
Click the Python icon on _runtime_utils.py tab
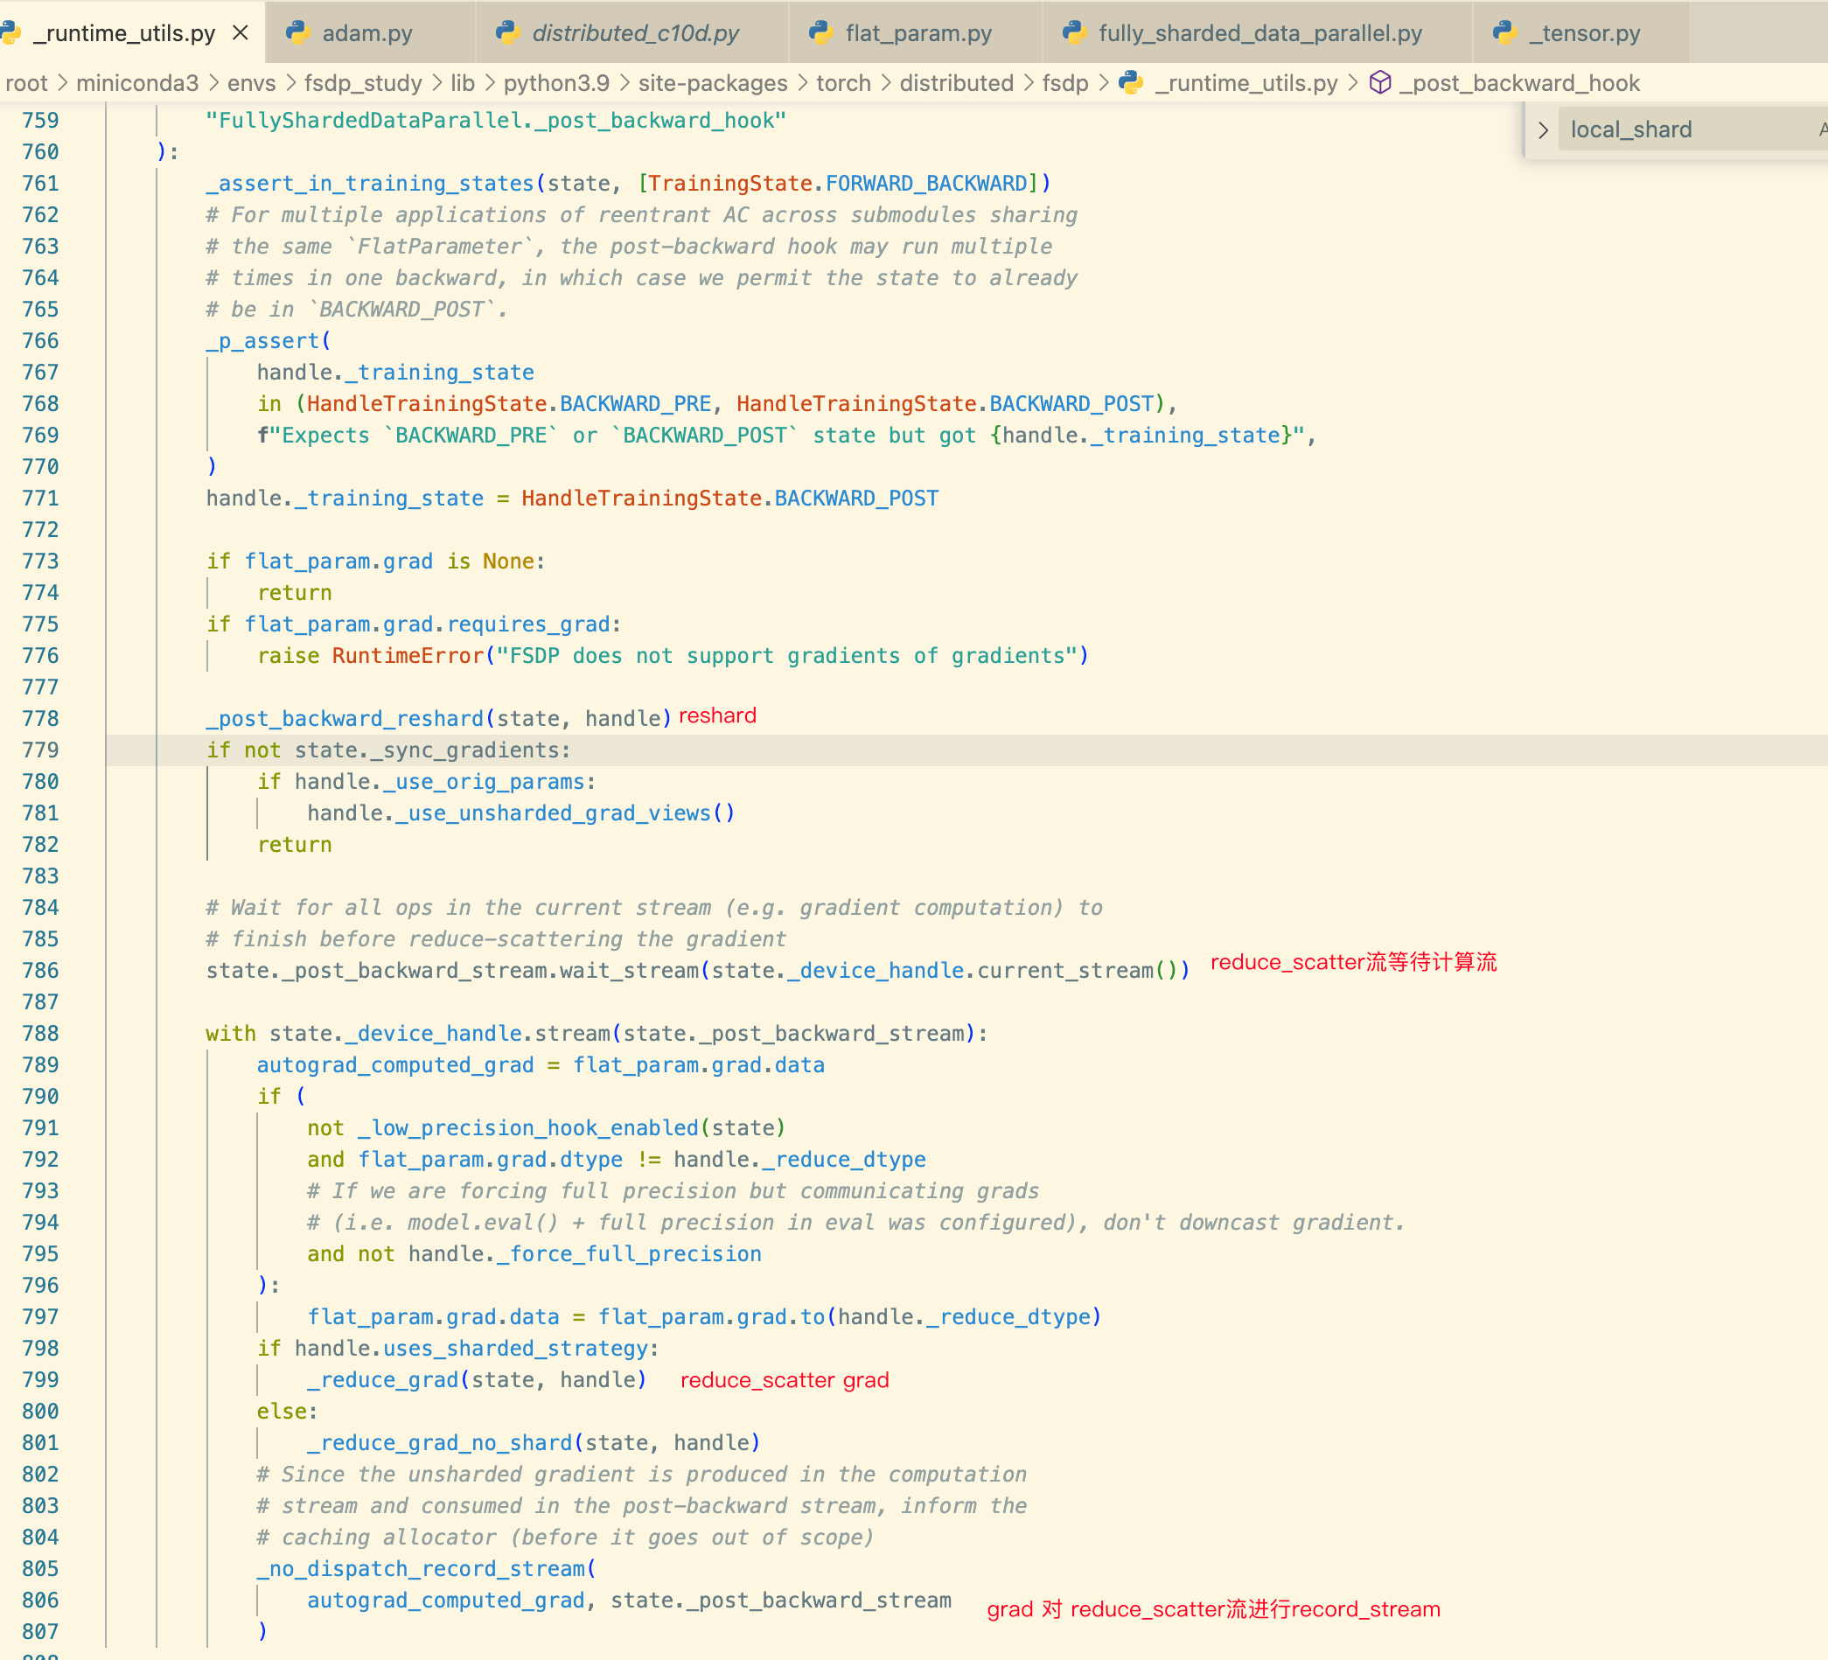click(10, 31)
